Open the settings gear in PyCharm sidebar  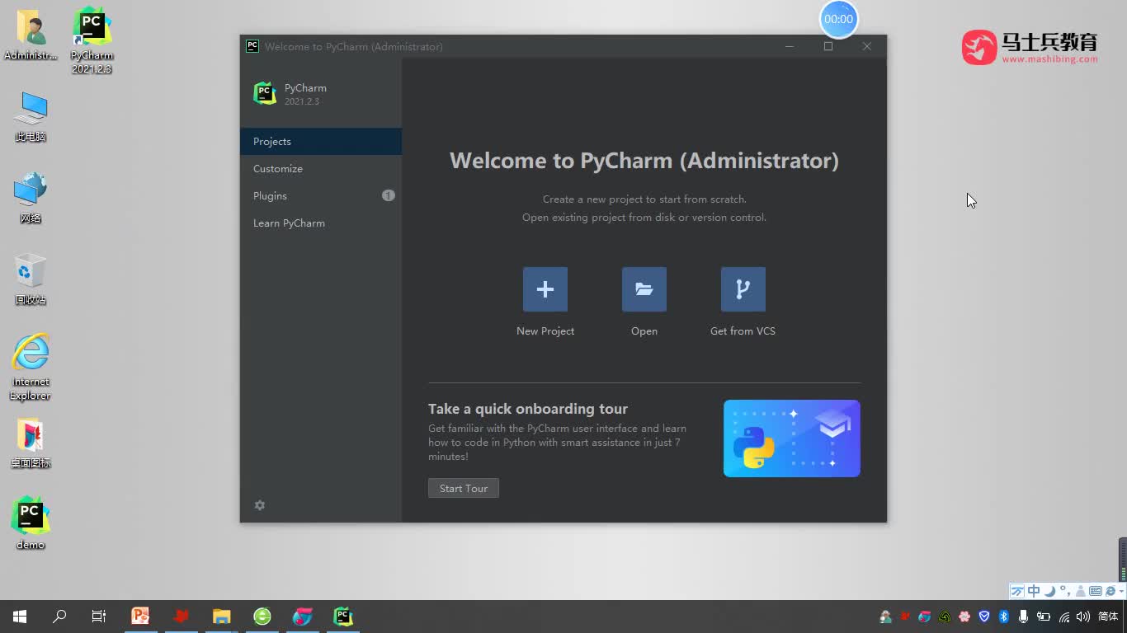point(260,505)
